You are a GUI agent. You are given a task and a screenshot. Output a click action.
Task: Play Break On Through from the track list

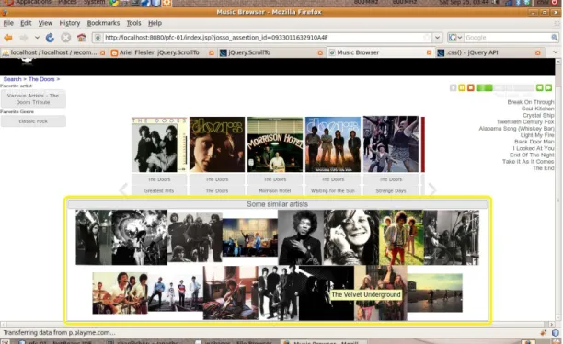pyautogui.click(x=530, y=102)
